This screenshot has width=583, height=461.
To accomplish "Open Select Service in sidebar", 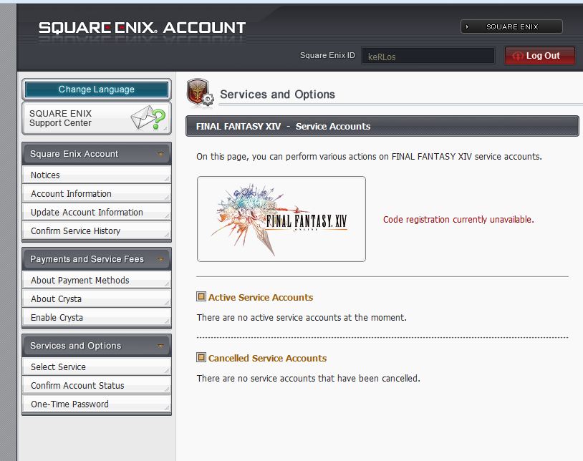I will [97, 367].
